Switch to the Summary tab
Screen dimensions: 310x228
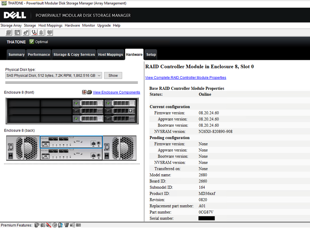[16, 55]
